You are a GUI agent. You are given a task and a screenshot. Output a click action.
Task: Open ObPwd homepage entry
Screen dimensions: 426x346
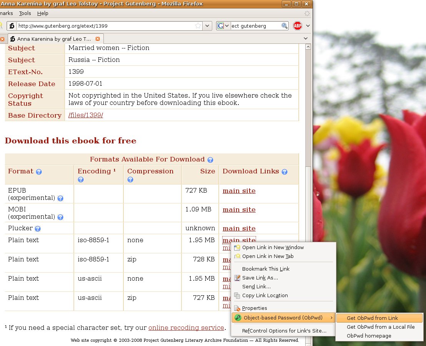pyautogui.click(x=379, y=336)
